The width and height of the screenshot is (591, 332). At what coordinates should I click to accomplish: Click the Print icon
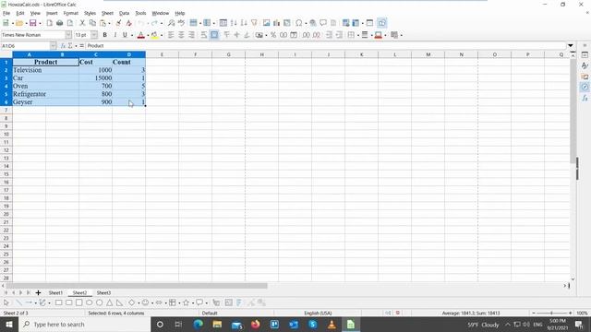click(59, 23)
